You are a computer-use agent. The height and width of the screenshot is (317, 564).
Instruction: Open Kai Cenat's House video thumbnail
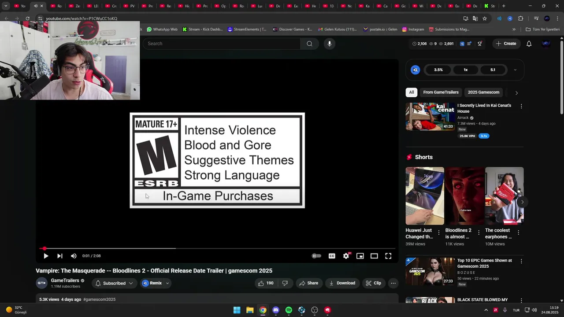(x=430, y=117)
